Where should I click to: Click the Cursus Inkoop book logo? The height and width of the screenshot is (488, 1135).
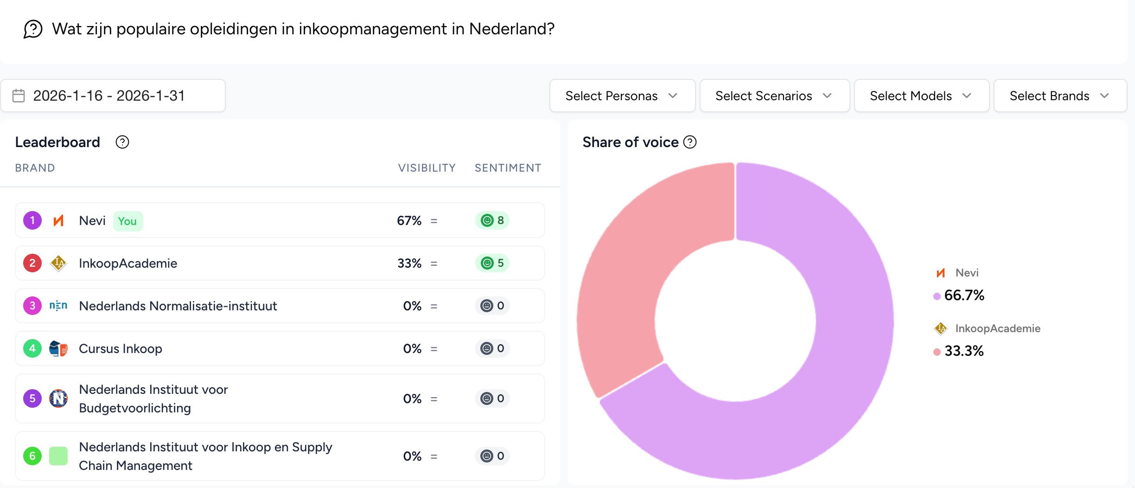57,348
